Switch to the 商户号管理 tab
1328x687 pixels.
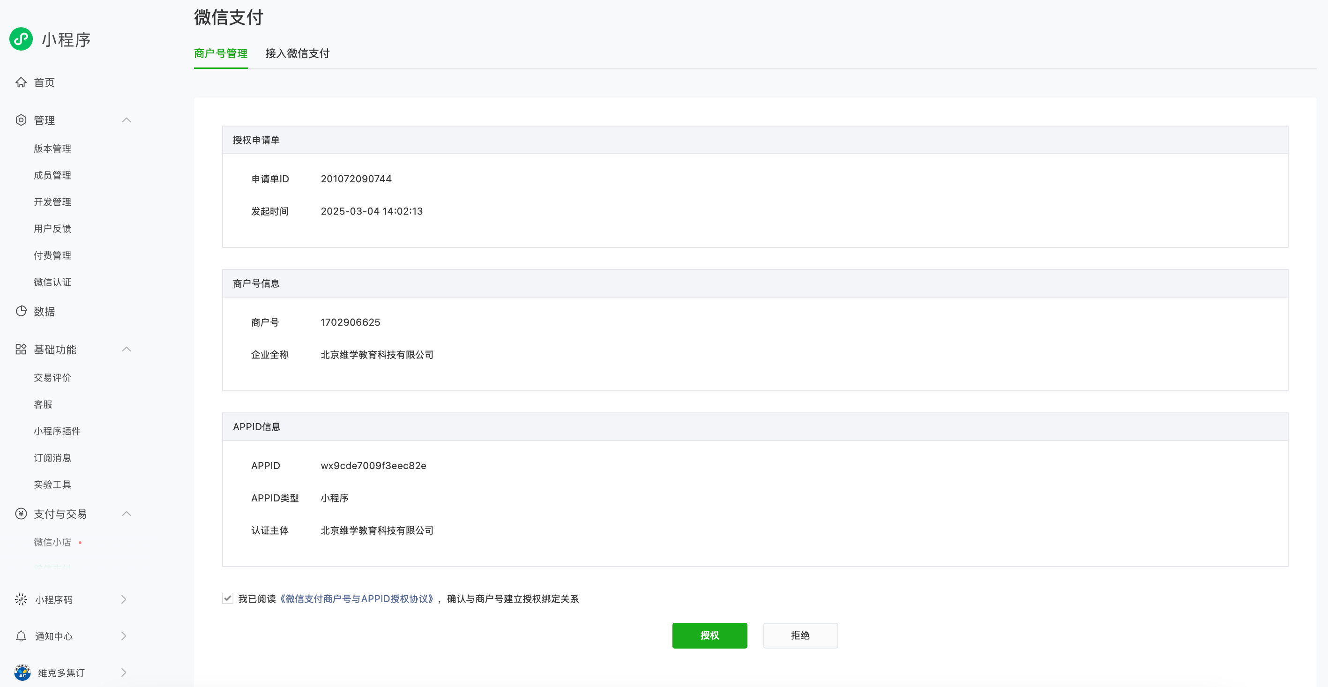pos(221,53)
